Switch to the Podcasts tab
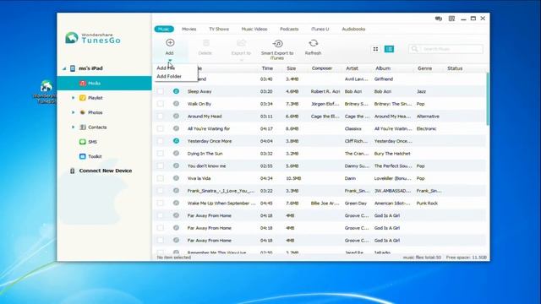The height and width of the screenshot is (304, 541). tap(289, 29)
